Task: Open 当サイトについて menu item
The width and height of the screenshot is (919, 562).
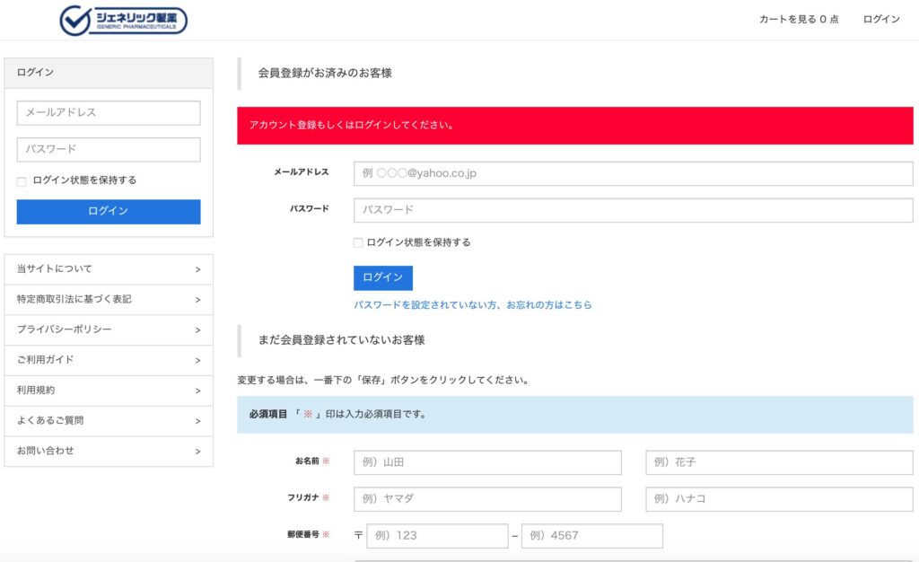Action: pyautogui.click(x=109, y=269)
